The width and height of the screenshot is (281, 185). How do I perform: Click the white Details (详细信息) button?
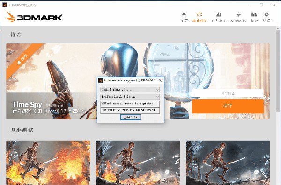pyautogui.click(x=228, y=93)
